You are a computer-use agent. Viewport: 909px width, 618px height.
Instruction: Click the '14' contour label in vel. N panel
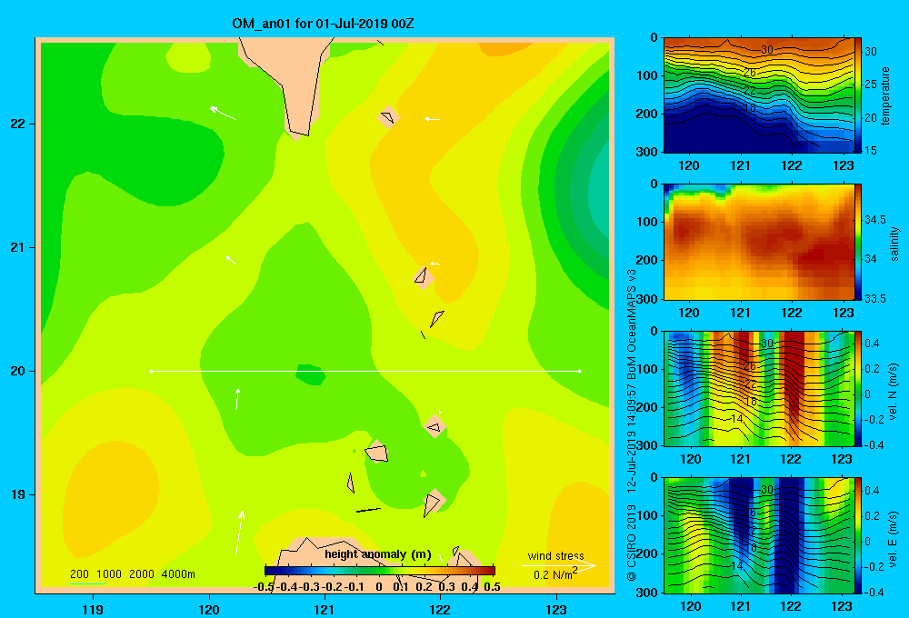click(x=736, y=419)
